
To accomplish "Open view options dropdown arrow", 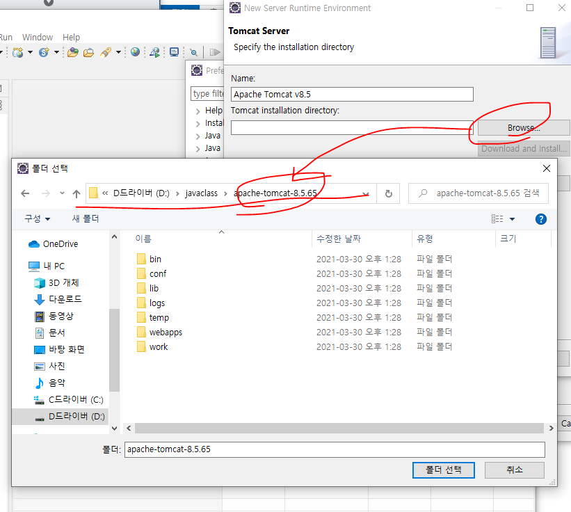I will pos(512,219).
